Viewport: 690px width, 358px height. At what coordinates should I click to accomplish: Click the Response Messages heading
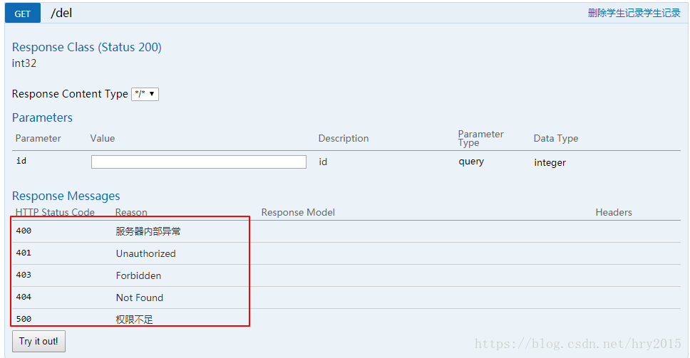coord(66,196)
